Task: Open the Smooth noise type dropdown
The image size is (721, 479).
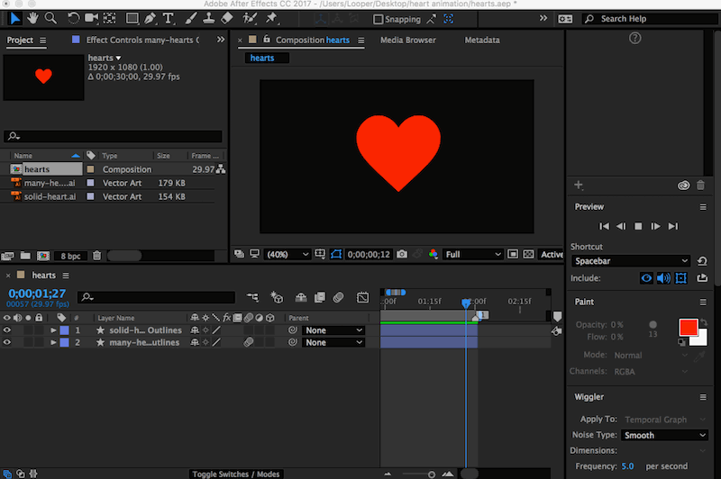Action: (x=664, y=435)
